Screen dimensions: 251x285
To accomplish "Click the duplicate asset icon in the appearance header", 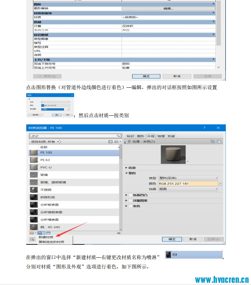I will (219, 141).
